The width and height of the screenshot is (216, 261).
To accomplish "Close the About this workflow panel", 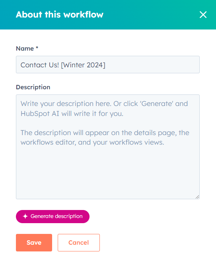I will [203, 15].
